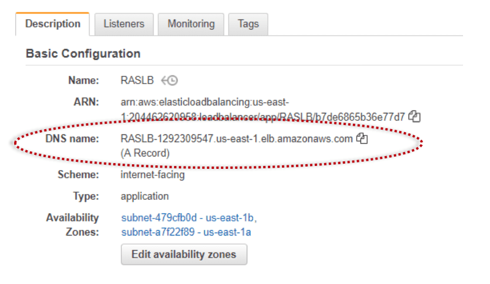The image size is (490, 284).
Task: Click the ARN value text starting with arn:aws
Action: click(x=263, y=110)
